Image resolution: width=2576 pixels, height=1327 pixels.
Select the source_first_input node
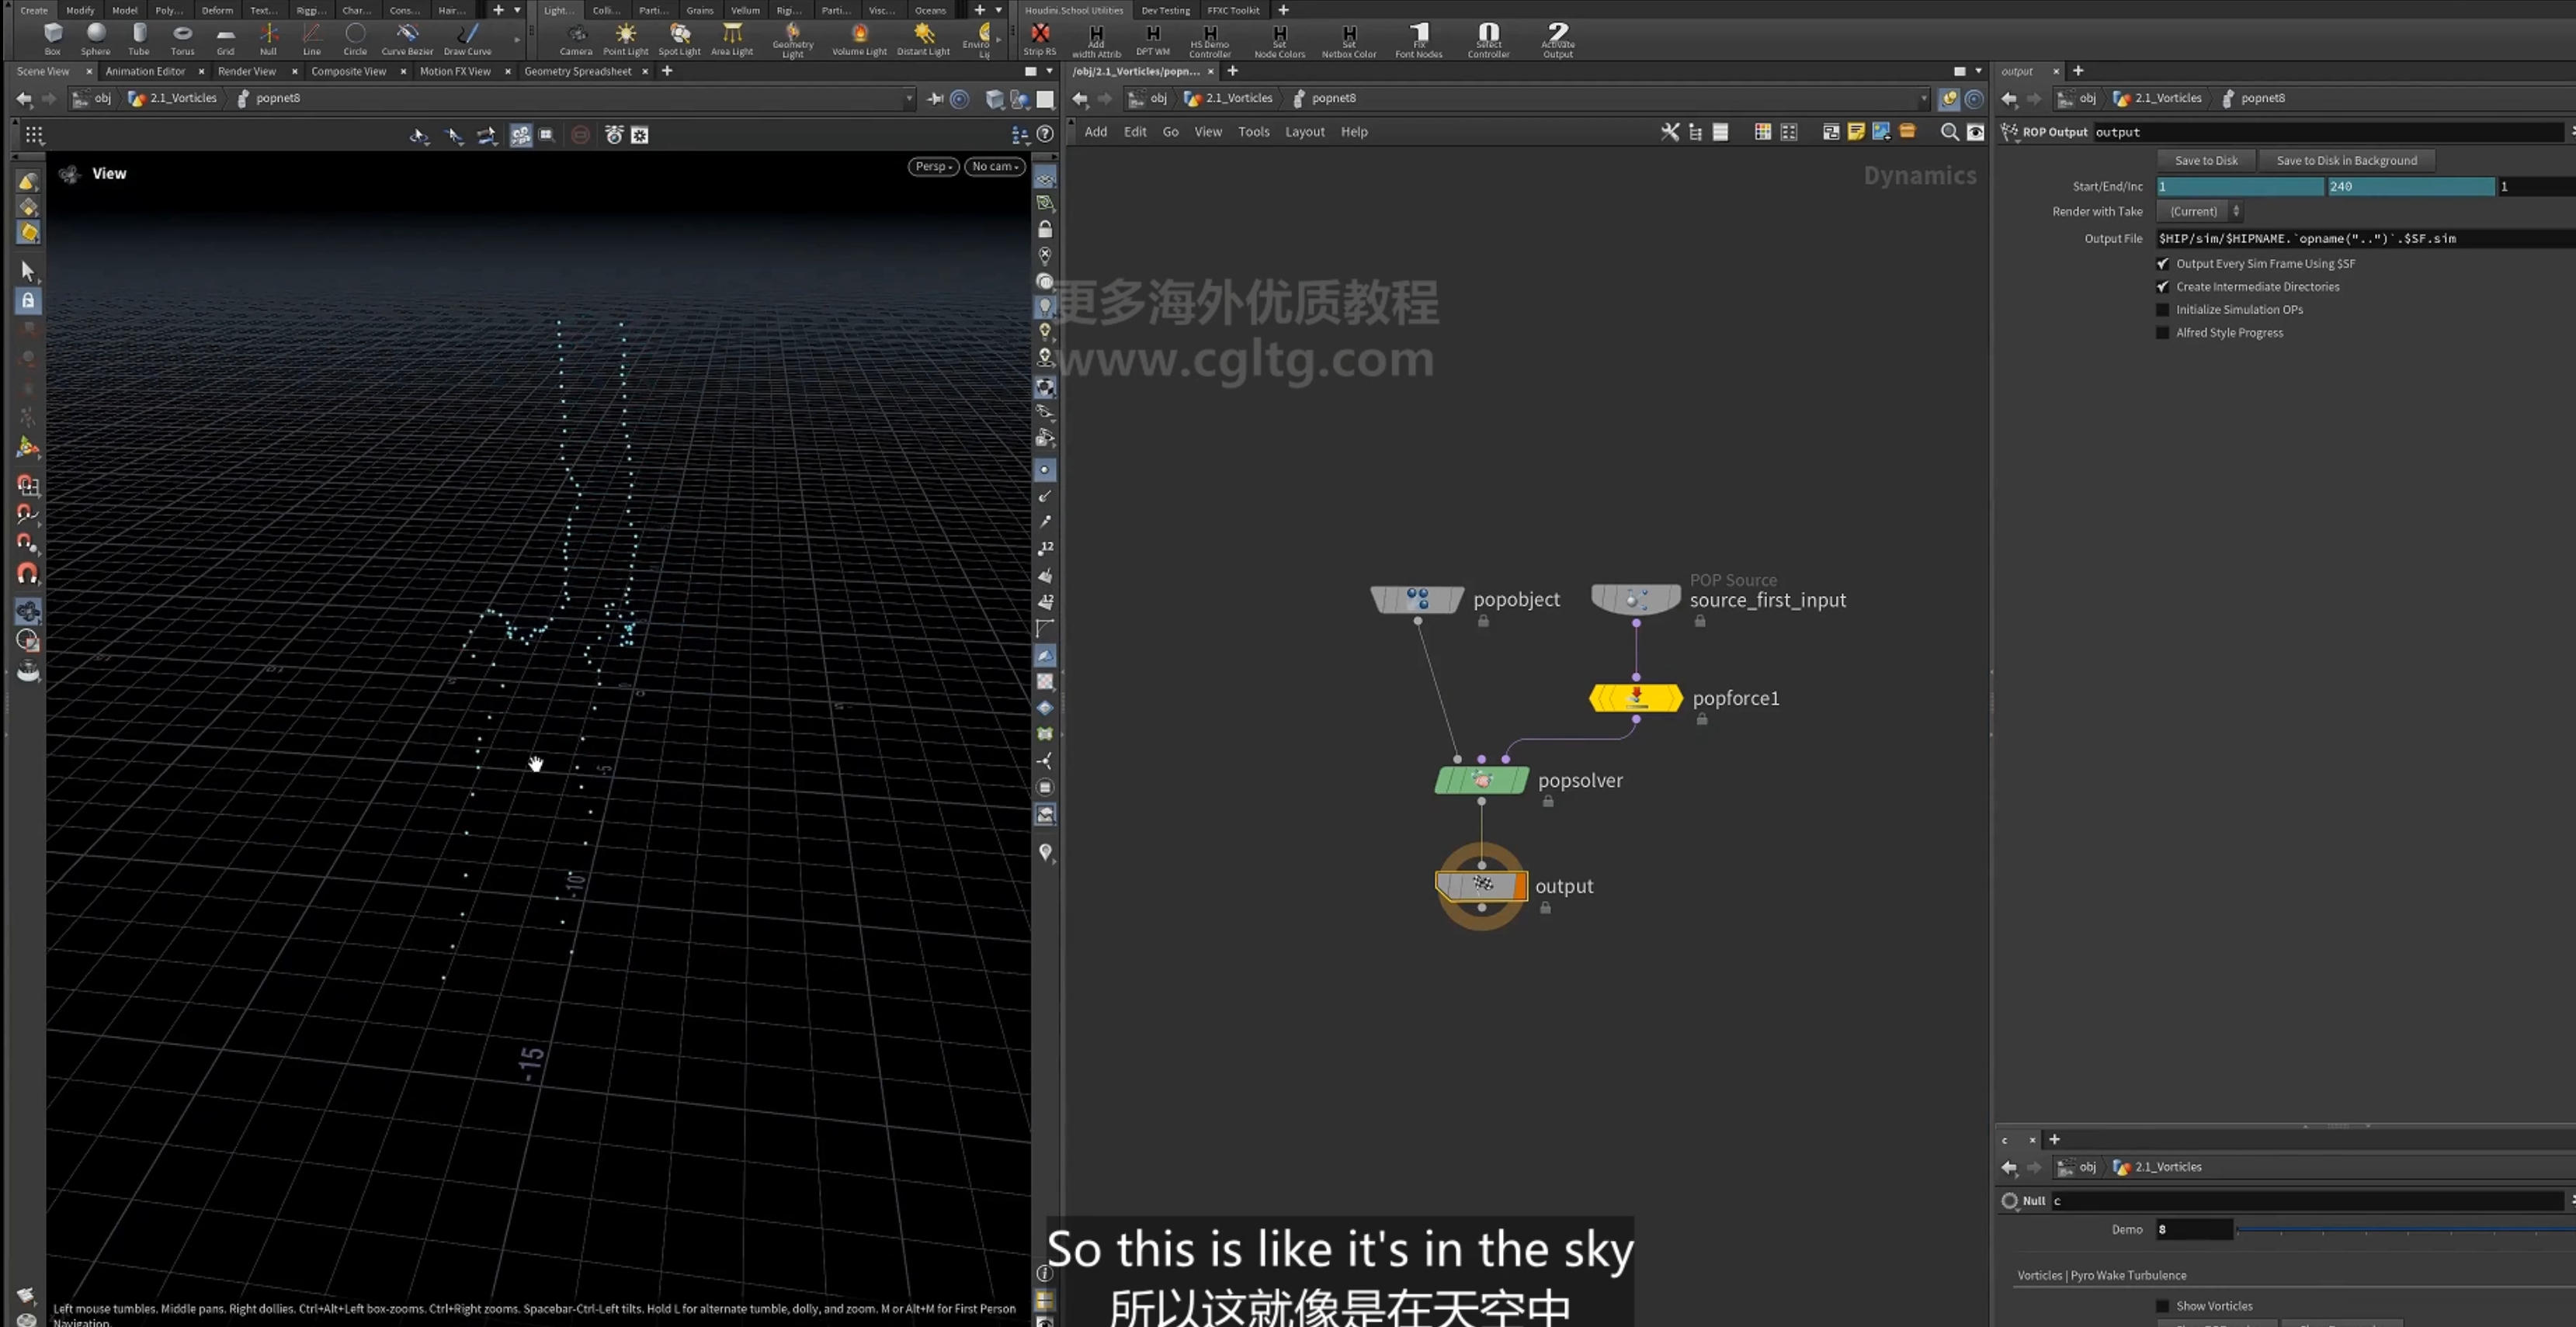(x=1636, y=600)
